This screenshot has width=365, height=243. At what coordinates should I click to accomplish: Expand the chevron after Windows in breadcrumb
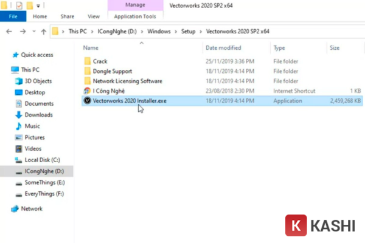pos(176,32)
